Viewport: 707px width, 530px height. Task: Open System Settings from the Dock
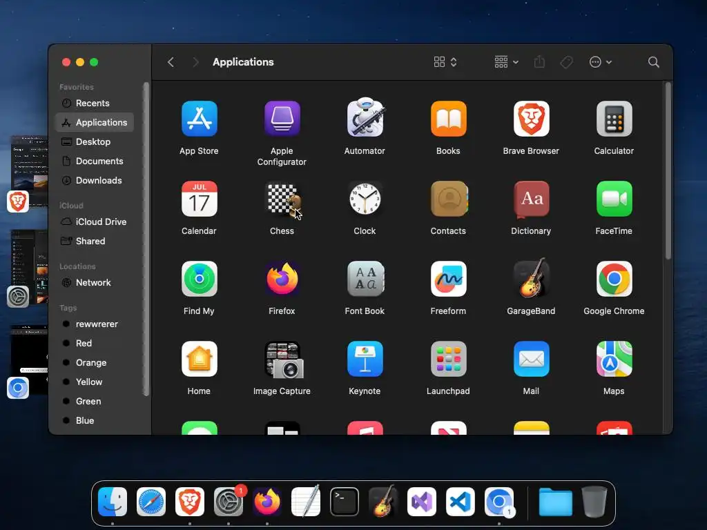point(229,502)
